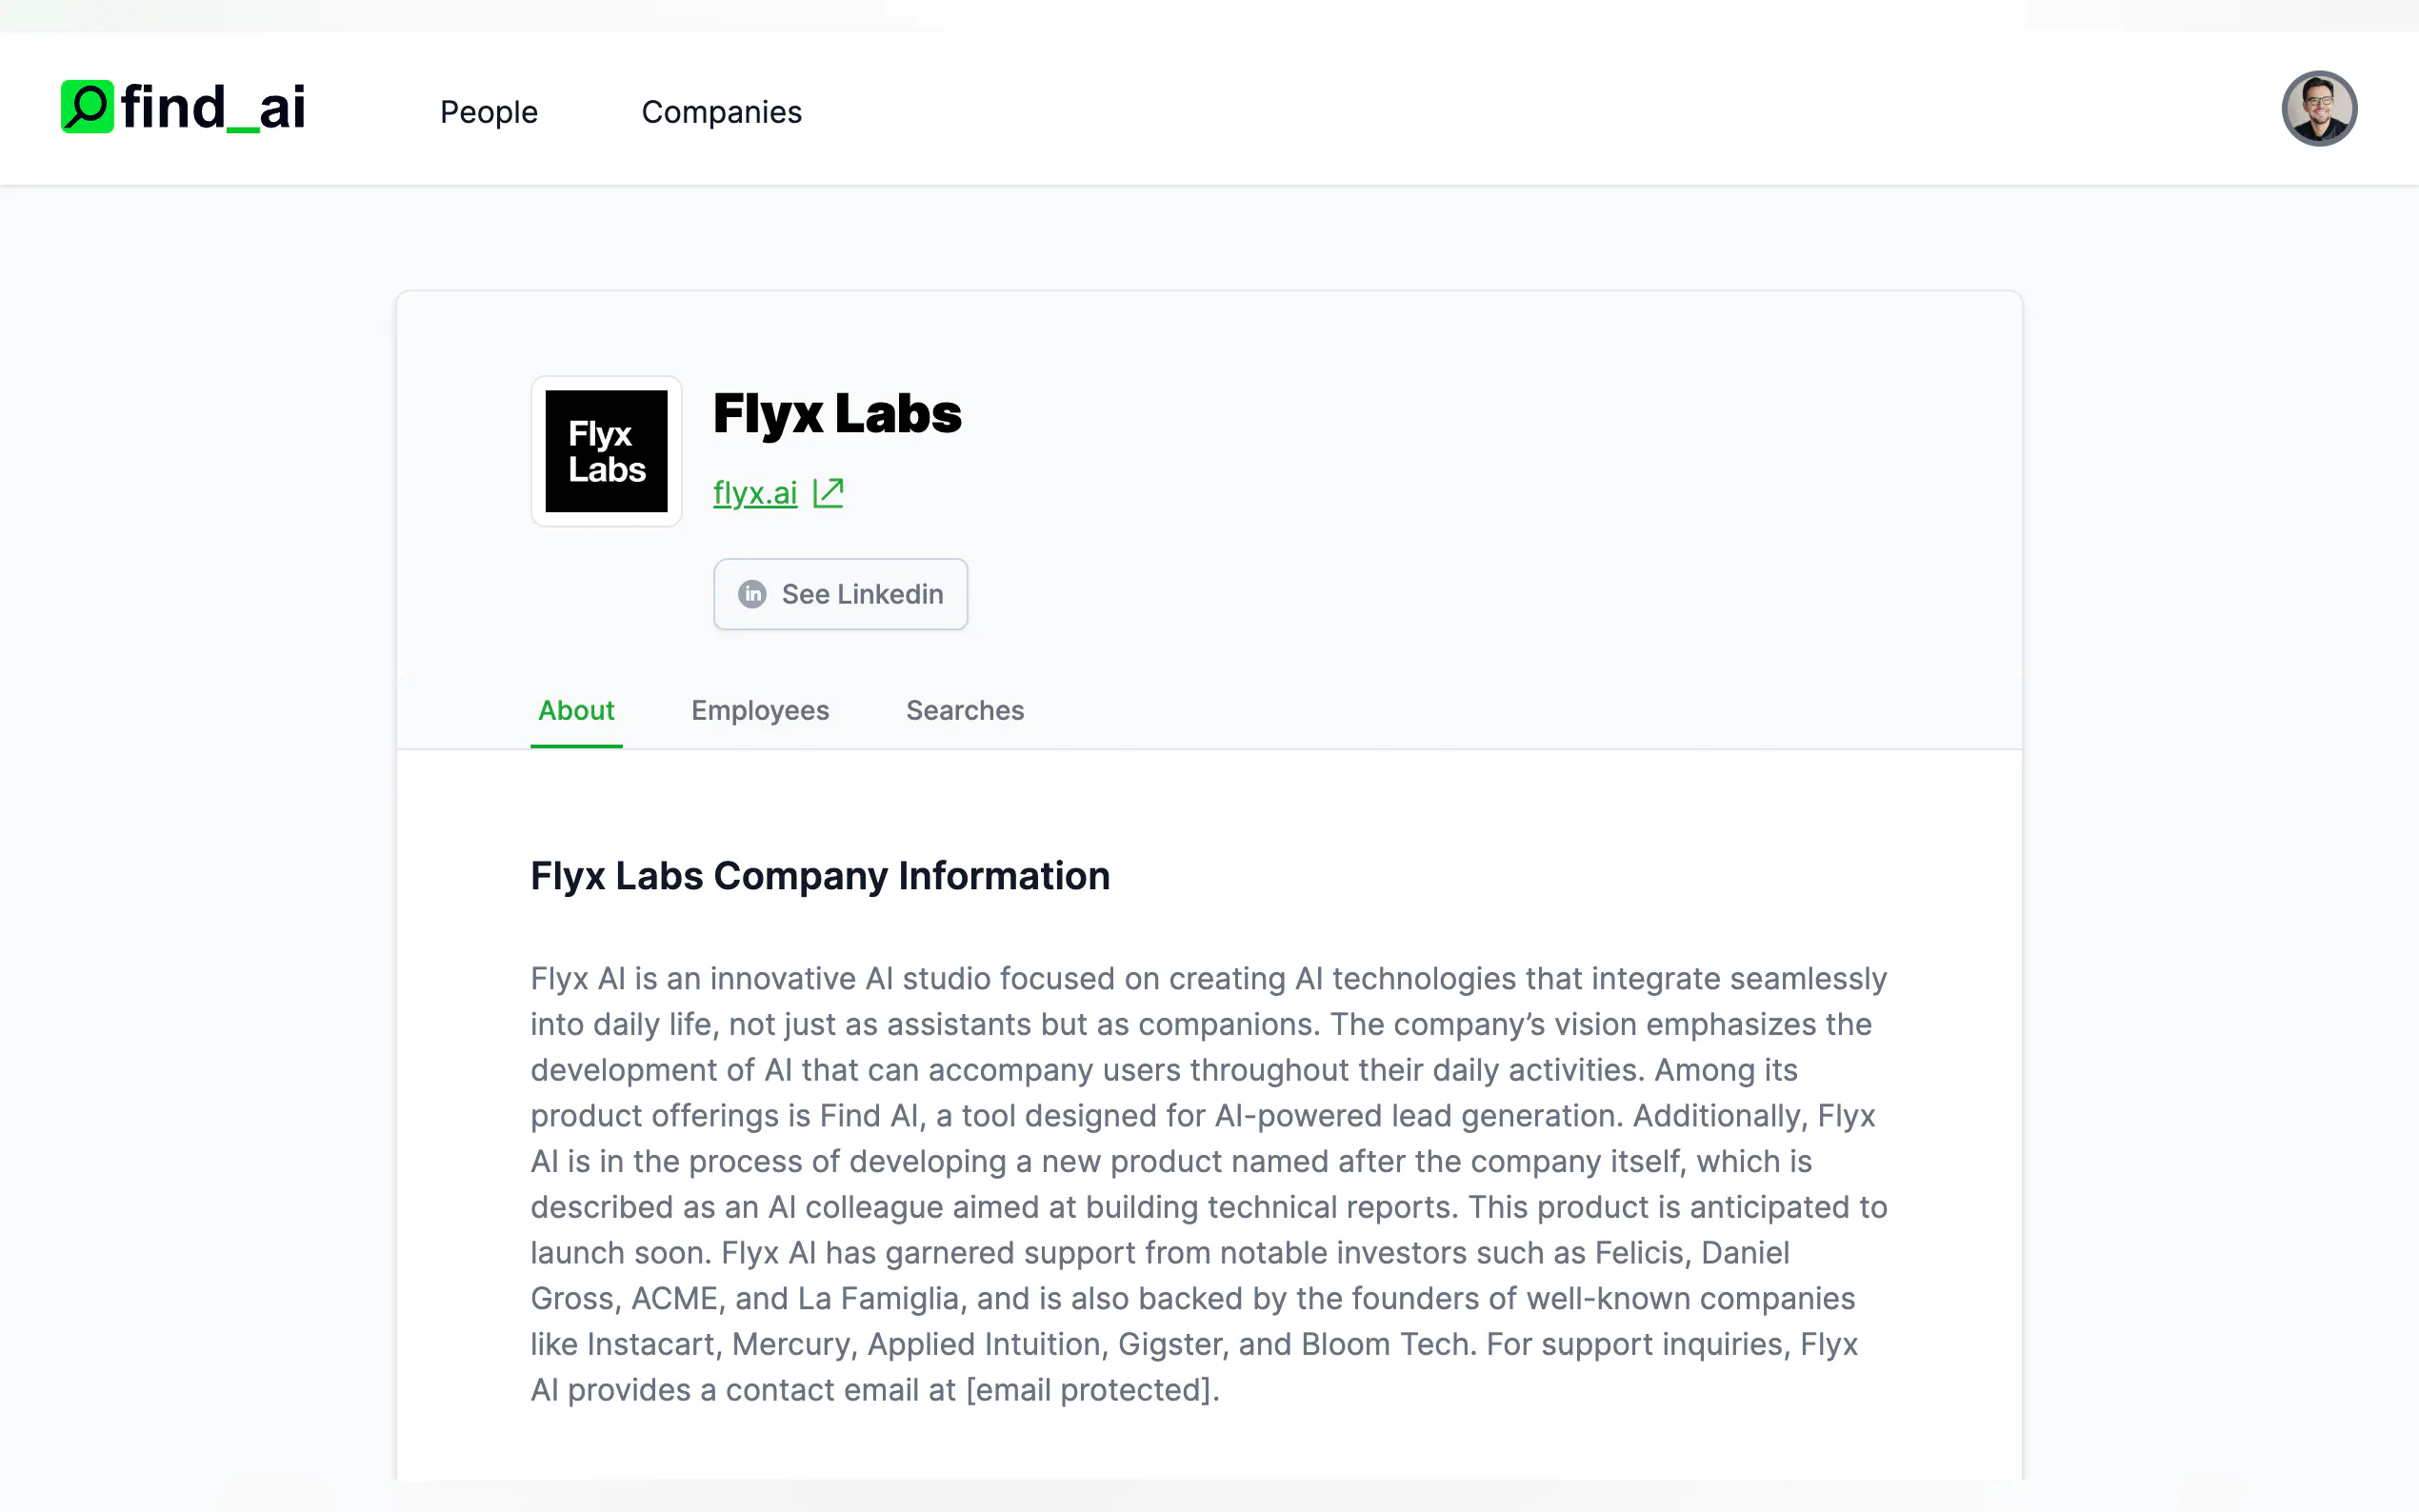
Task: Open the user profile avatar
Action: pos(2318,108)
